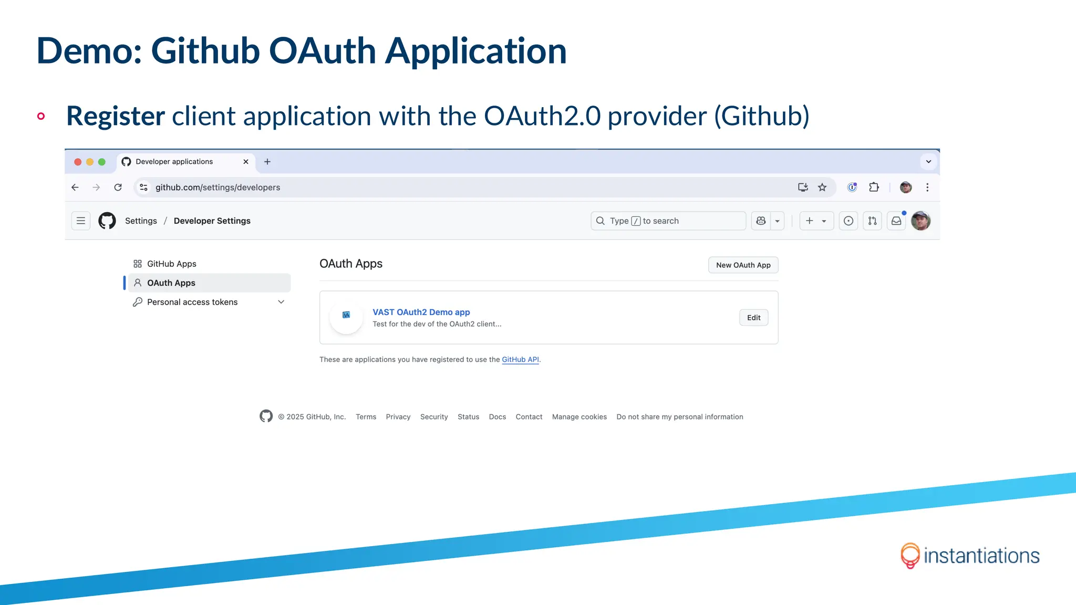Screen dimensions: 1076x605
Task: Click the footer GitHub logo
Action: point(266,416)
